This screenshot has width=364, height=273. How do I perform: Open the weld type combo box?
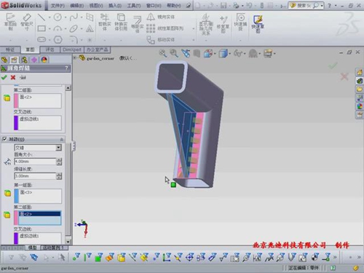click(x=38, y=148)
